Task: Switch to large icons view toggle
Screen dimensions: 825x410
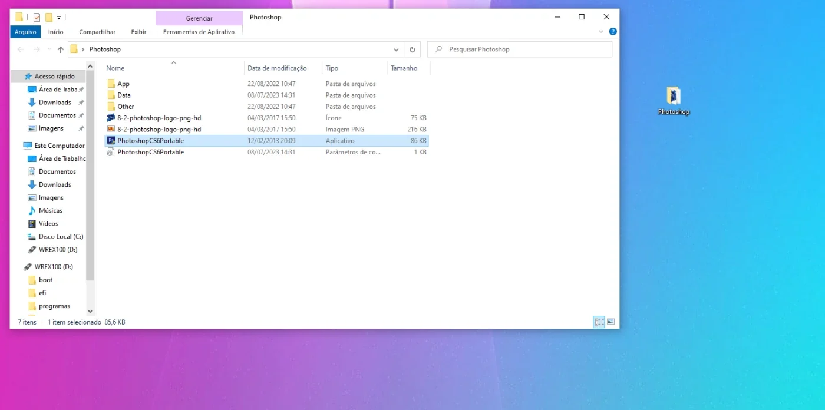Action: pos(611,322)
